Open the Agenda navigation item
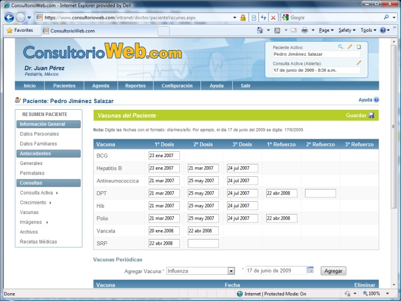401x301 pixels. point(101,86)
